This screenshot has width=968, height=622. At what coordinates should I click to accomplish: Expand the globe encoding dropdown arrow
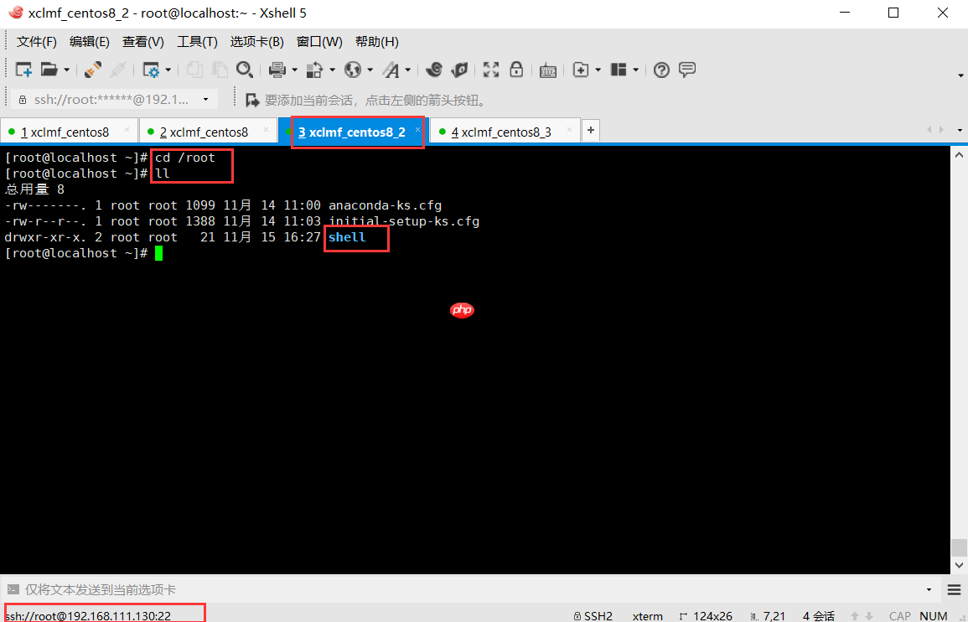point(369,70)
